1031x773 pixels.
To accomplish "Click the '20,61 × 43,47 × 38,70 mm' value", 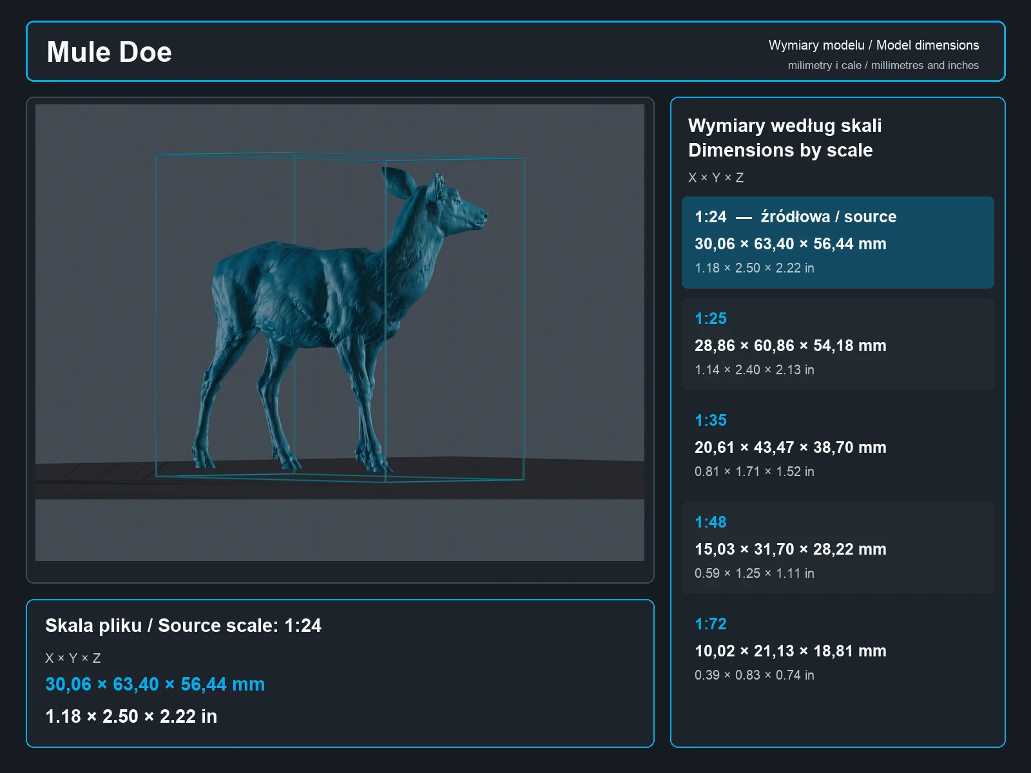I will [x=790, y=447].
